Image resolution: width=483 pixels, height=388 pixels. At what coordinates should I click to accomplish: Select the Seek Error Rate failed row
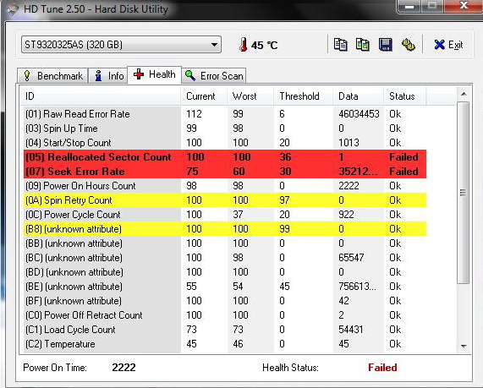pos(225,172)
